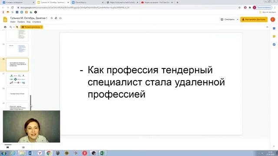Open the zoom dropdown arrow

13,27
